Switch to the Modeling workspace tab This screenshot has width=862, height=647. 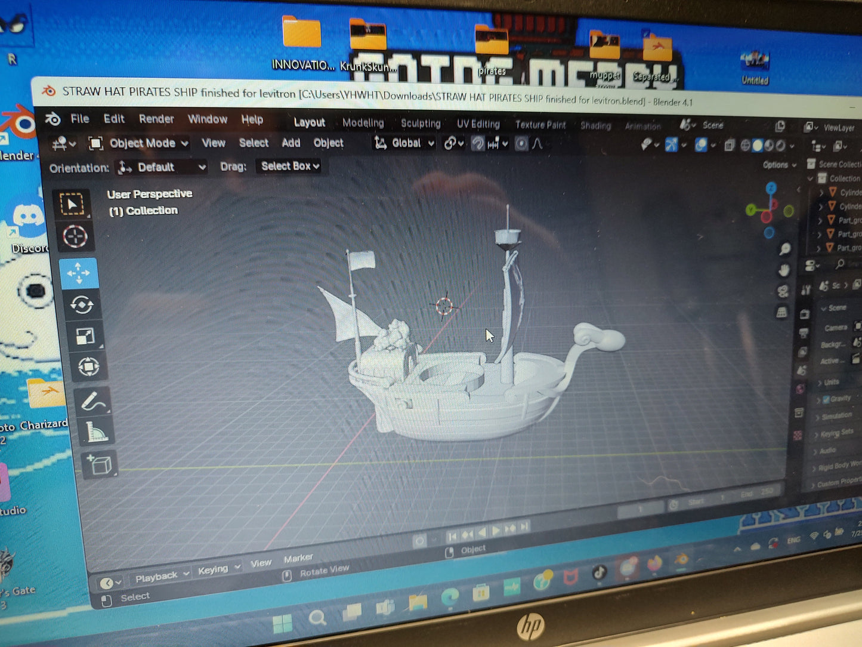[363, 123]
